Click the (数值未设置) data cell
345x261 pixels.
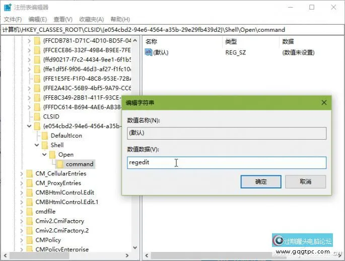pyautogui.click(x=298, y=52)
